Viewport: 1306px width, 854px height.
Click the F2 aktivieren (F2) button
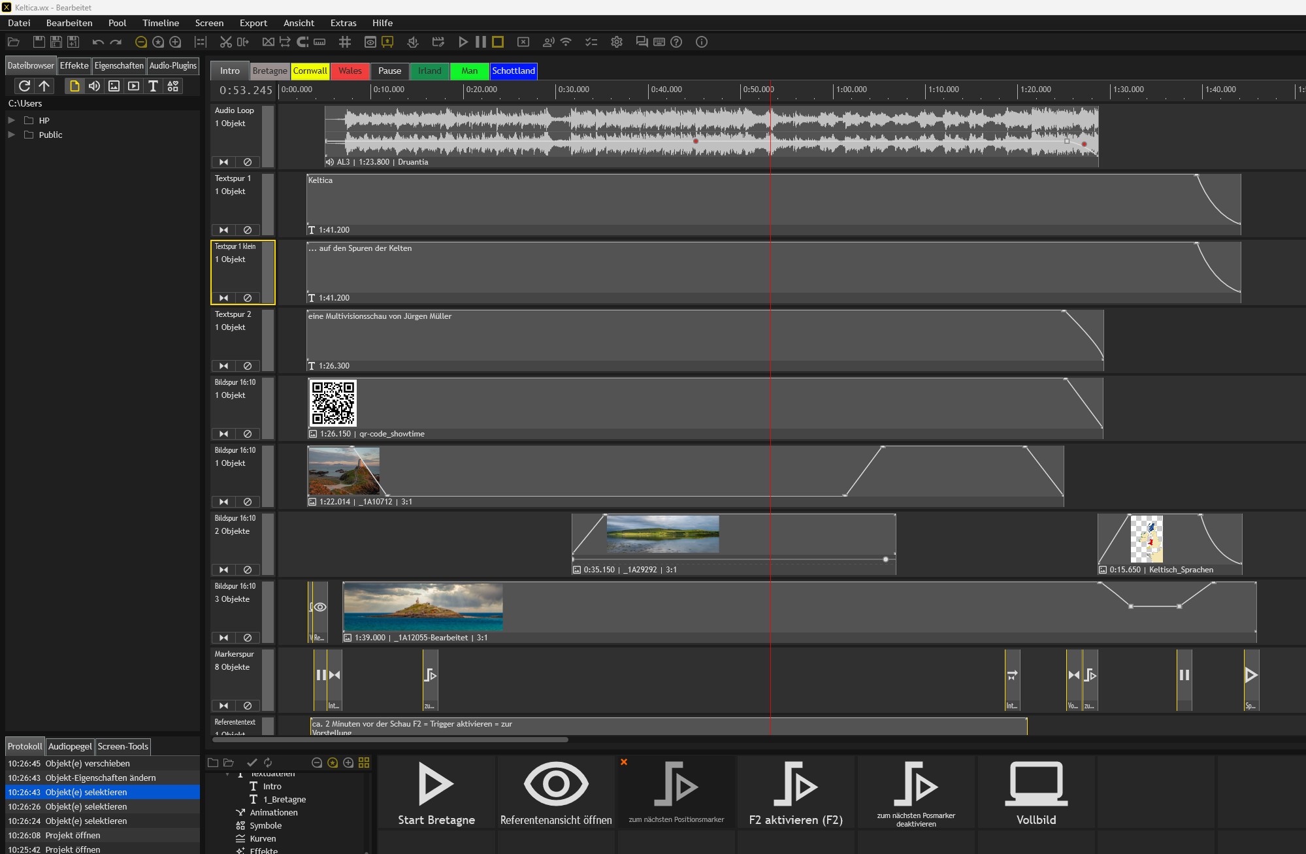(x=796, y=793)
